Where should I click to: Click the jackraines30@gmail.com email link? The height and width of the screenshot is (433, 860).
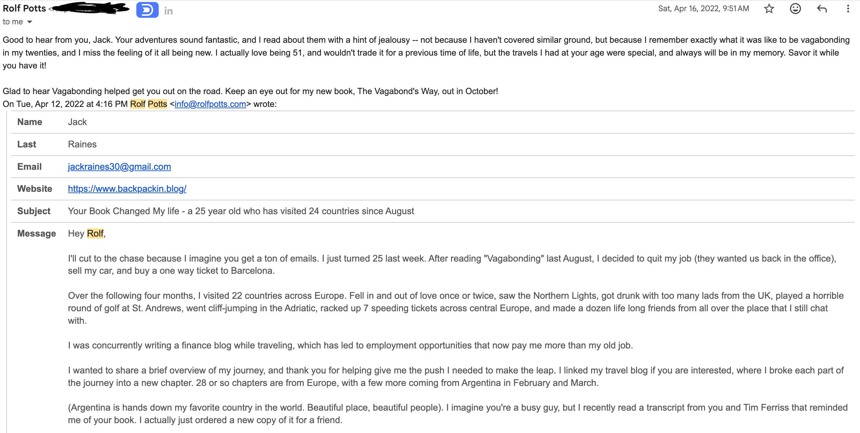(120, 166)
